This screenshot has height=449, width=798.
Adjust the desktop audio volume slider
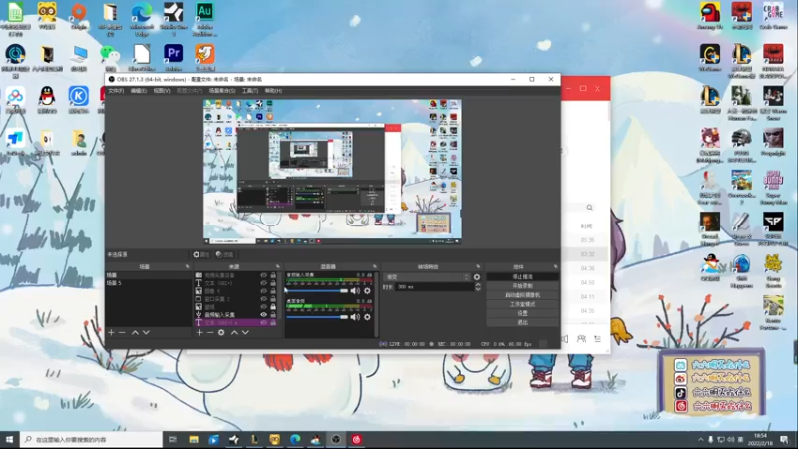point(317,317)
